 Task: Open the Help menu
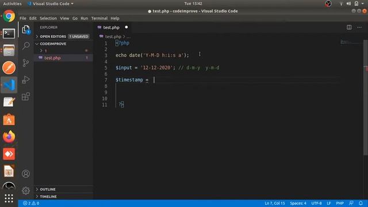coord(115,18)
